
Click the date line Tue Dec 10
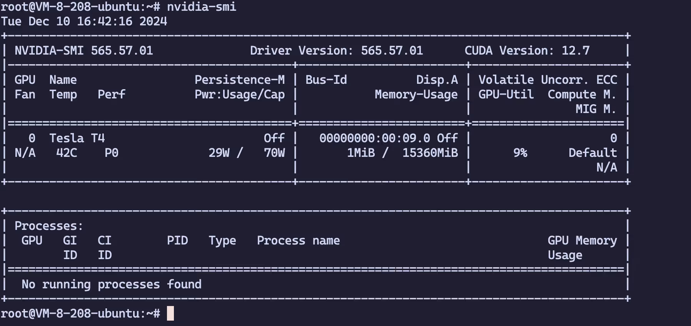(x=84, y=21)
